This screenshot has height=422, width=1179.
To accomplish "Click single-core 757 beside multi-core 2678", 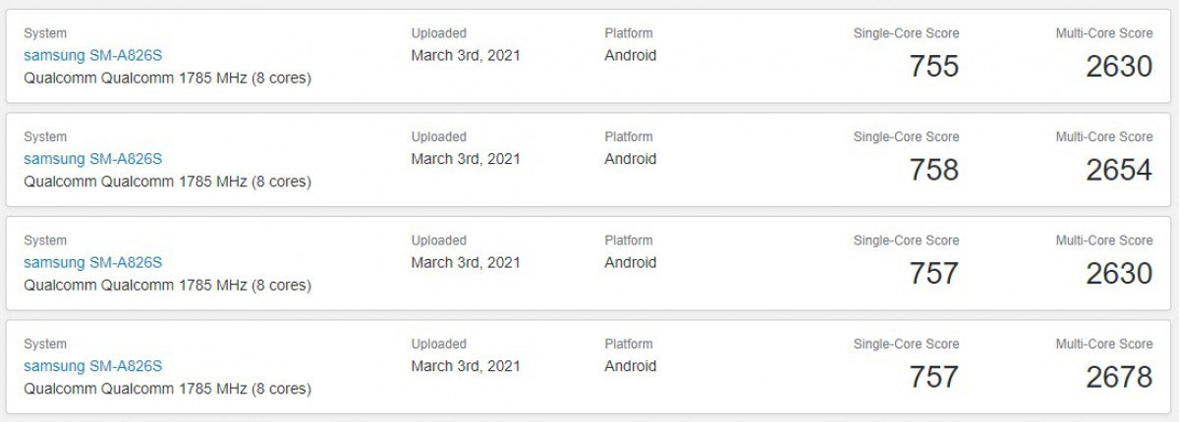I will tap(933, 377).
